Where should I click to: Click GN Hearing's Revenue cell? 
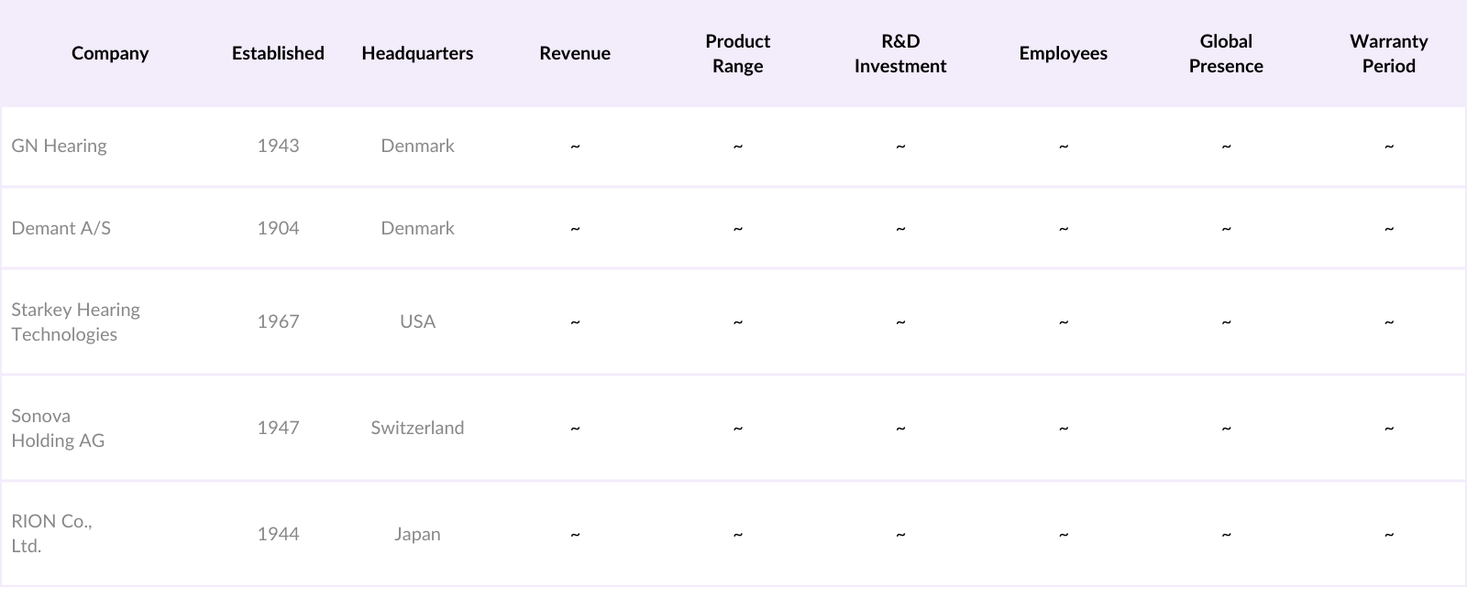tap(575, 146)
